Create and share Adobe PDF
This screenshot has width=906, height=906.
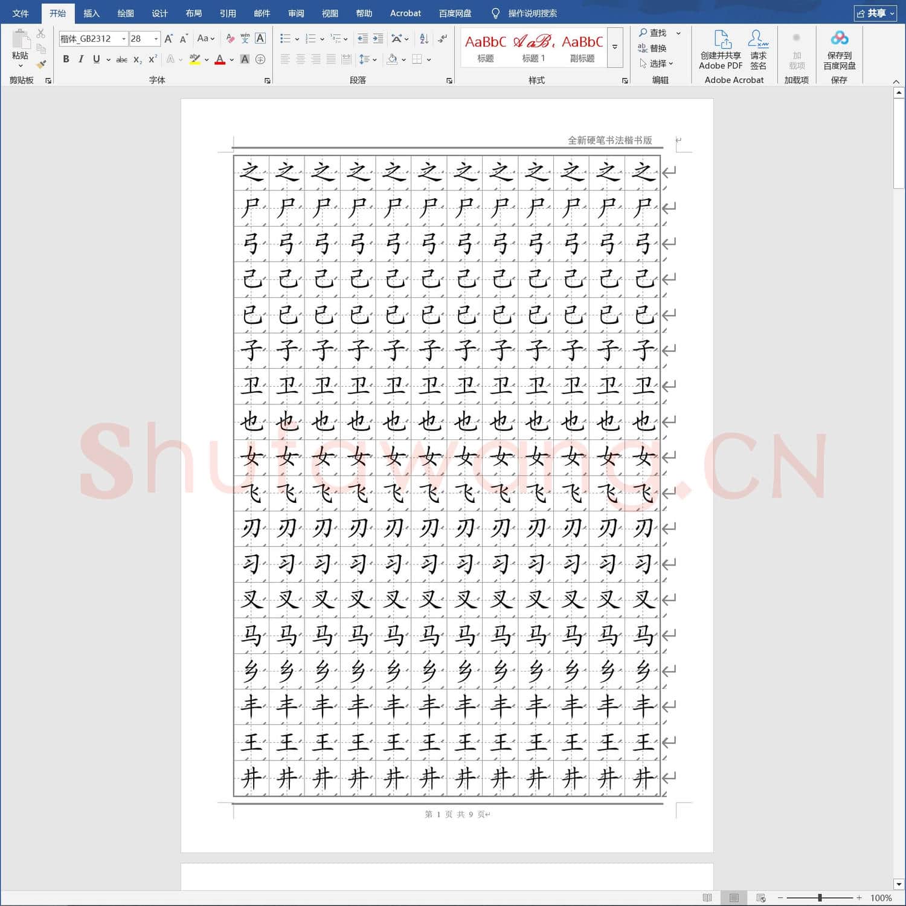(721, 50)
